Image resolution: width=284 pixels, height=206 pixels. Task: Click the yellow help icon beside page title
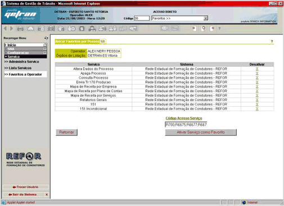(272, 42)
